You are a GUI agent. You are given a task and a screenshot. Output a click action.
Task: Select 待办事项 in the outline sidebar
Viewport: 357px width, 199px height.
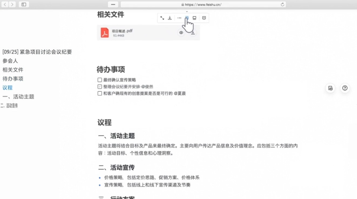coord(13,79)
